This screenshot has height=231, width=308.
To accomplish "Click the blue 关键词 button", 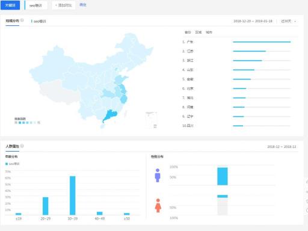I will (10, 5).
